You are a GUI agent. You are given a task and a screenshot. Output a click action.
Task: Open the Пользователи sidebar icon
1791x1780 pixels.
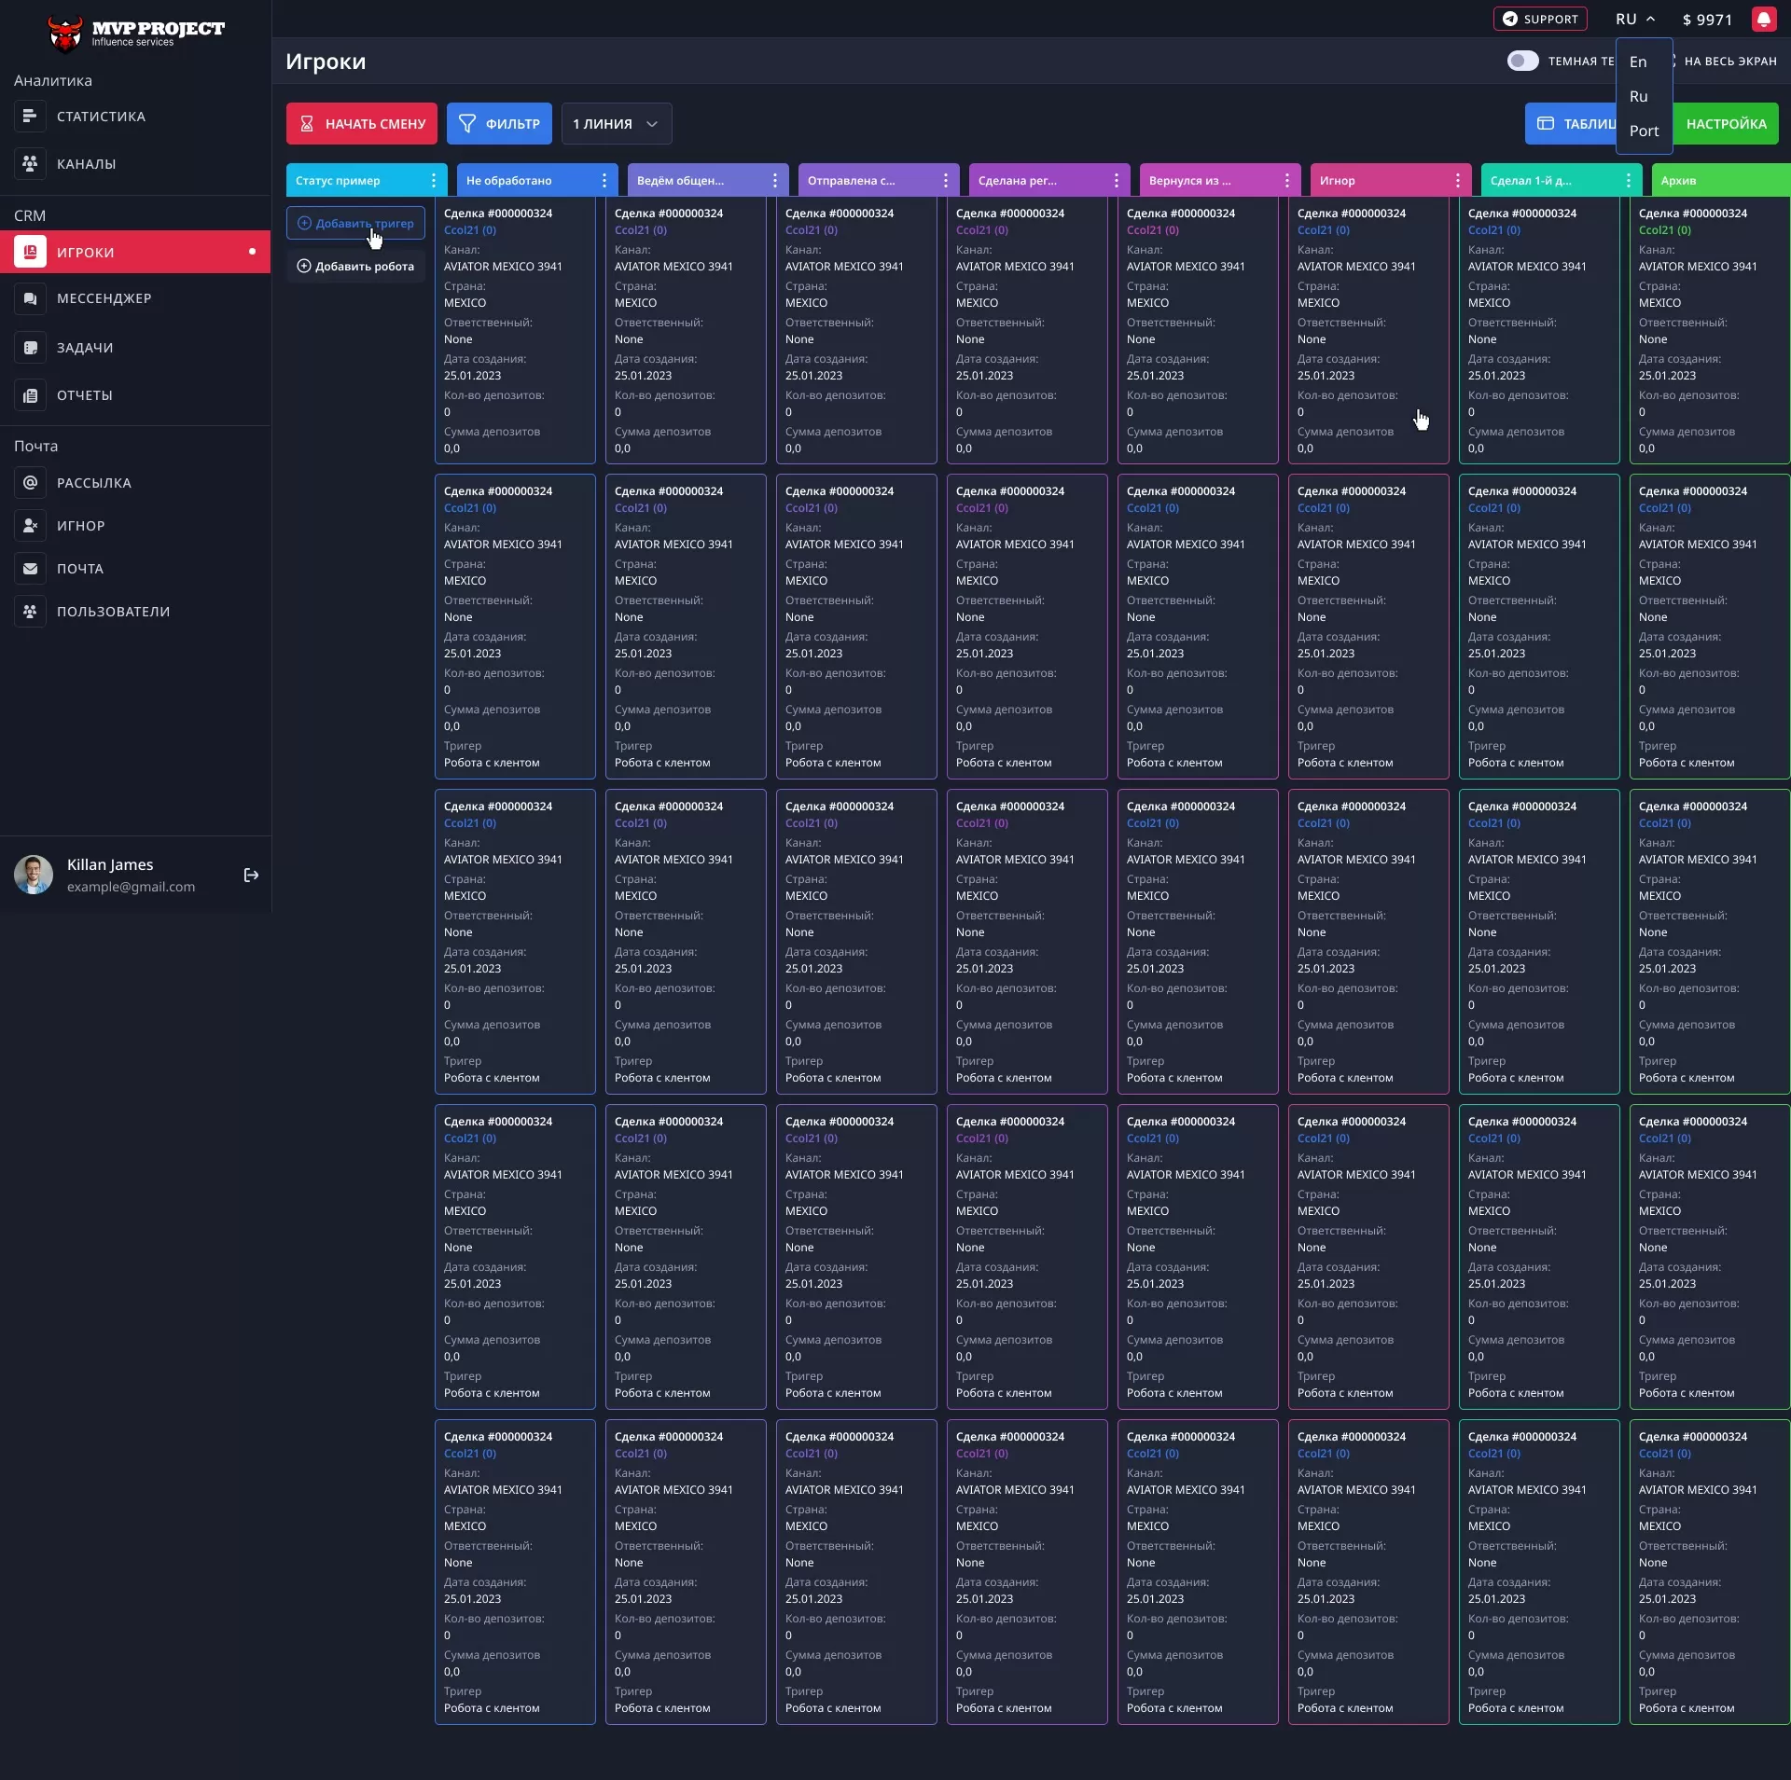click(30, 611)
